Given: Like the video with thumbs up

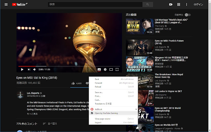Looking at the screenshot, I should [x=73, y=83].
